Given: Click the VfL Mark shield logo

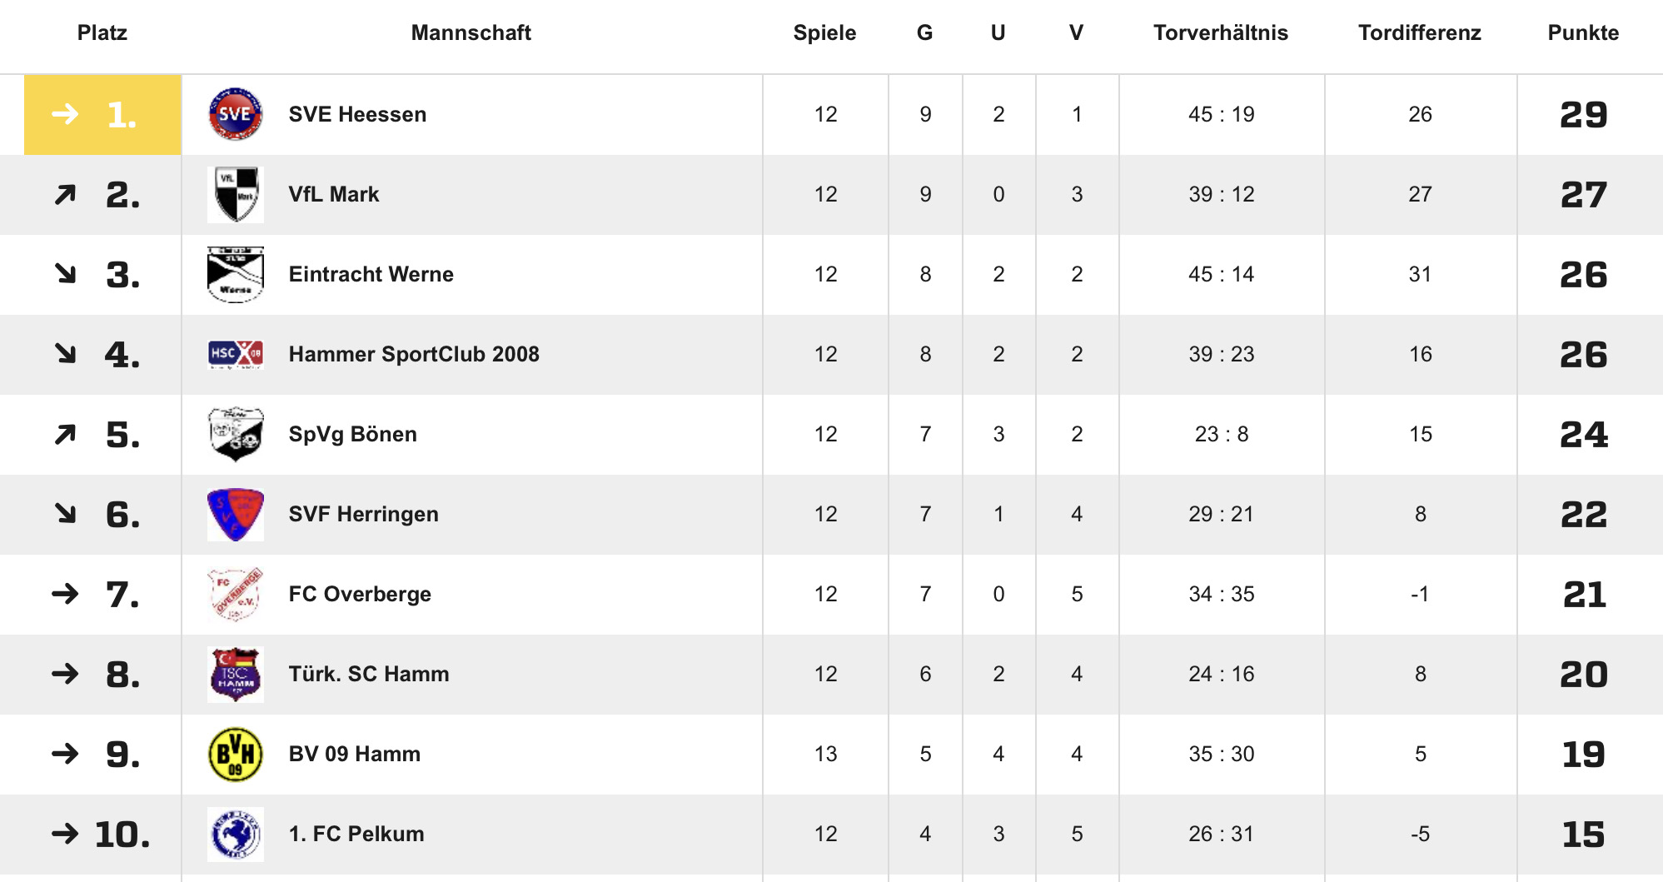Looking at the screenshot, I should pos(236,194).
